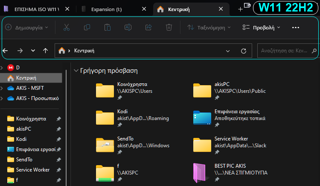
Task: Go up one directory level
Action: pos(46,51)
